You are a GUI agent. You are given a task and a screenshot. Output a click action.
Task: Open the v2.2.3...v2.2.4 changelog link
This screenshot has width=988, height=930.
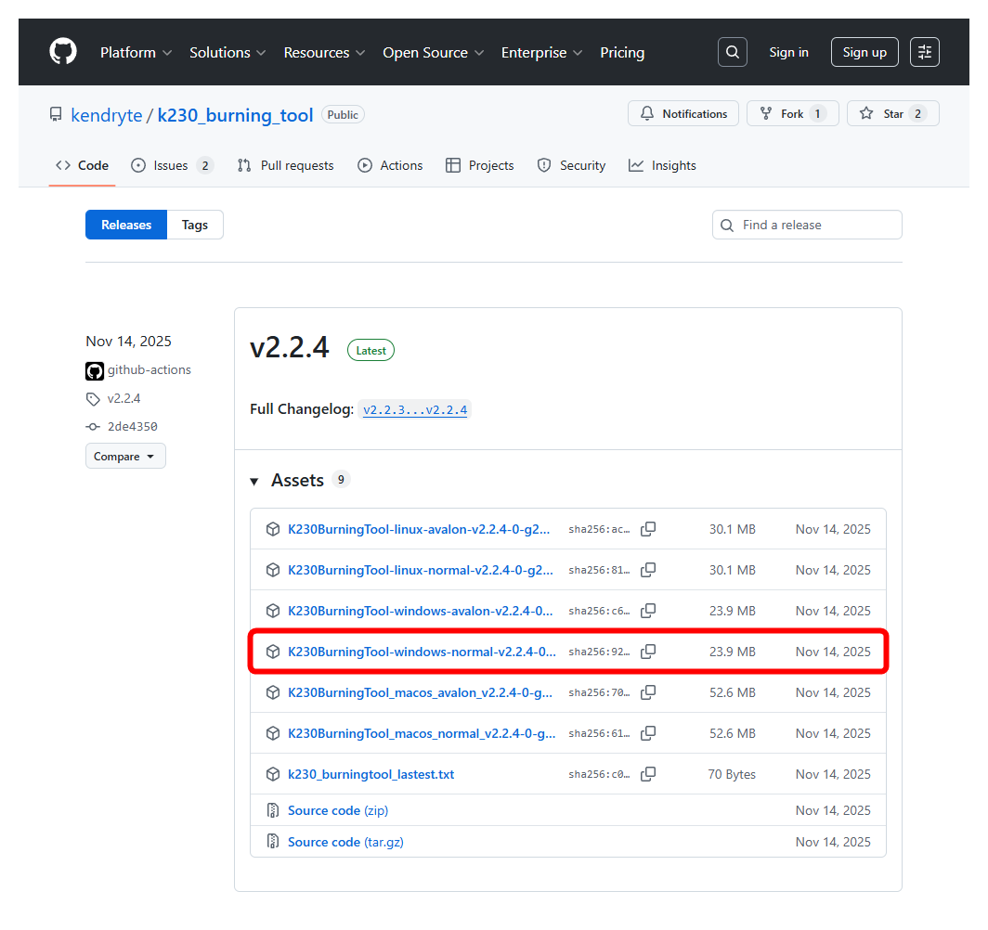pyautogui.click(x=415, y=409)
